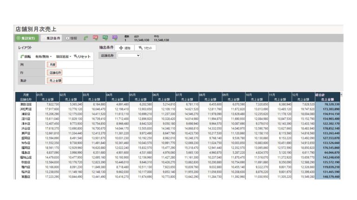
Task: Open the 店舗名称 filter combo box
Action: tap(129, 56)
